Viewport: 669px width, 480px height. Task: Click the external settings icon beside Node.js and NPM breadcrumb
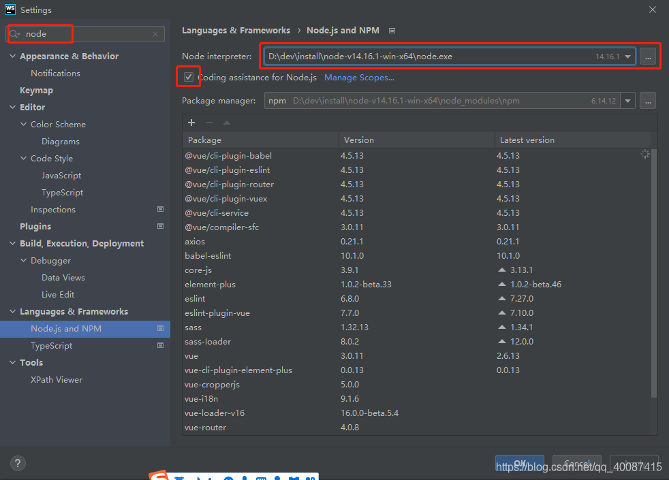pyautogui.click(x=392, y=30)
